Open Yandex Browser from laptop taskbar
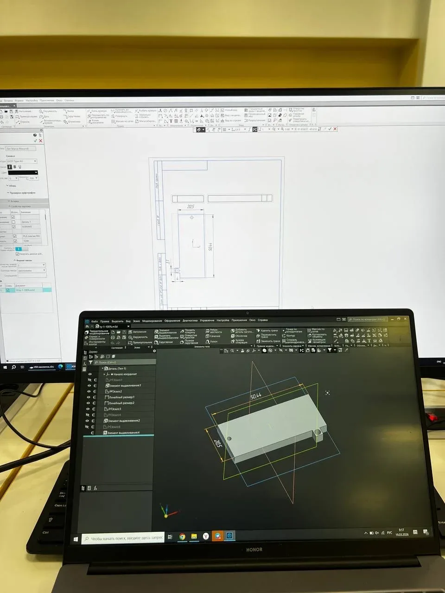 coord(205,536)
